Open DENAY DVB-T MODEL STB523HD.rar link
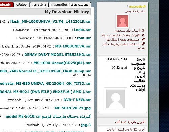 click(57, 55)
